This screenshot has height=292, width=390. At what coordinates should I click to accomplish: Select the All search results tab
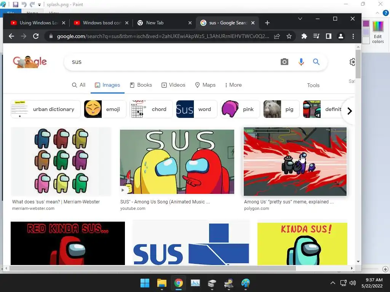click(78, 85)
